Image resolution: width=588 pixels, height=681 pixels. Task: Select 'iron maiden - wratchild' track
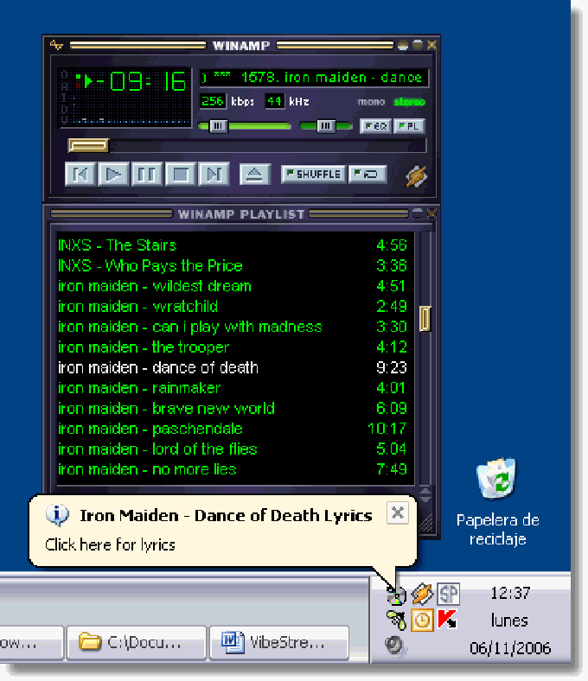233,306
